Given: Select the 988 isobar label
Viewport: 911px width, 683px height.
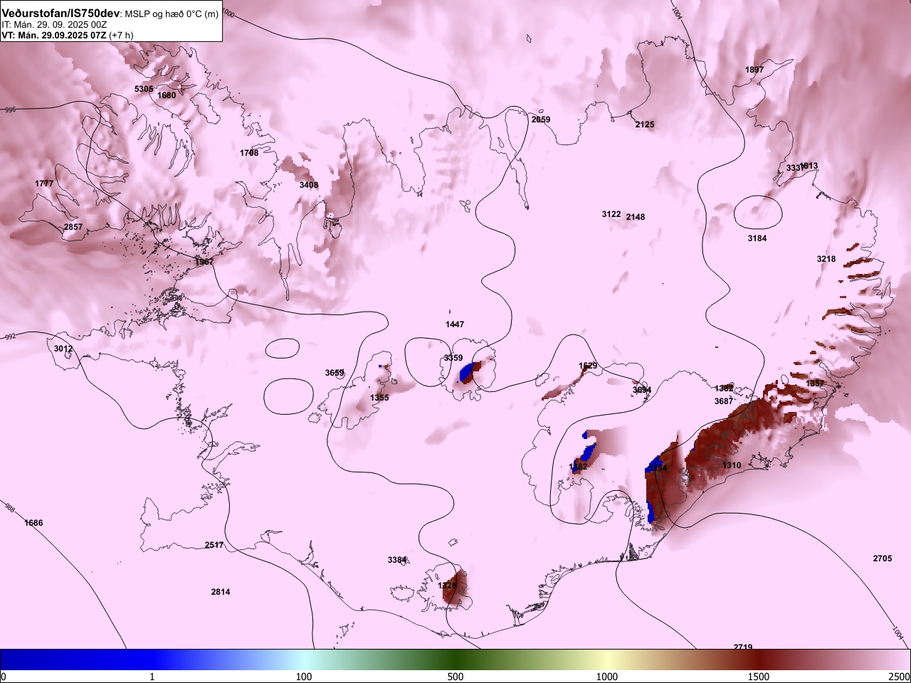Looking at the screenshot, I should tap(10, 507).
